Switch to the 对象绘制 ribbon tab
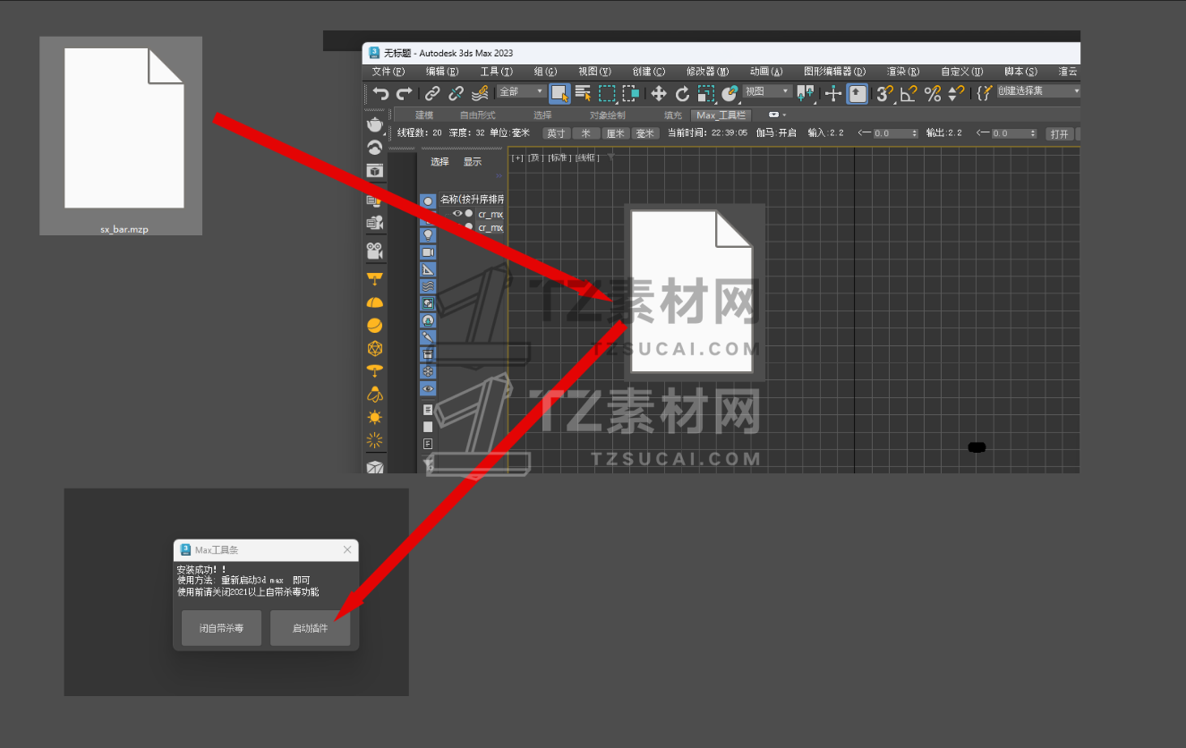The image size is (1186, 748). tap(608, 115)
